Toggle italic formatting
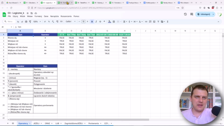Viewport: 224px width, 126px height. (x=96, y=22)
